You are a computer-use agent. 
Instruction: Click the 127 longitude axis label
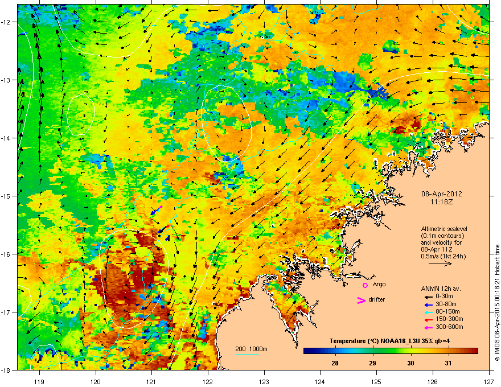pyautogui.click(x=488, y=381)
